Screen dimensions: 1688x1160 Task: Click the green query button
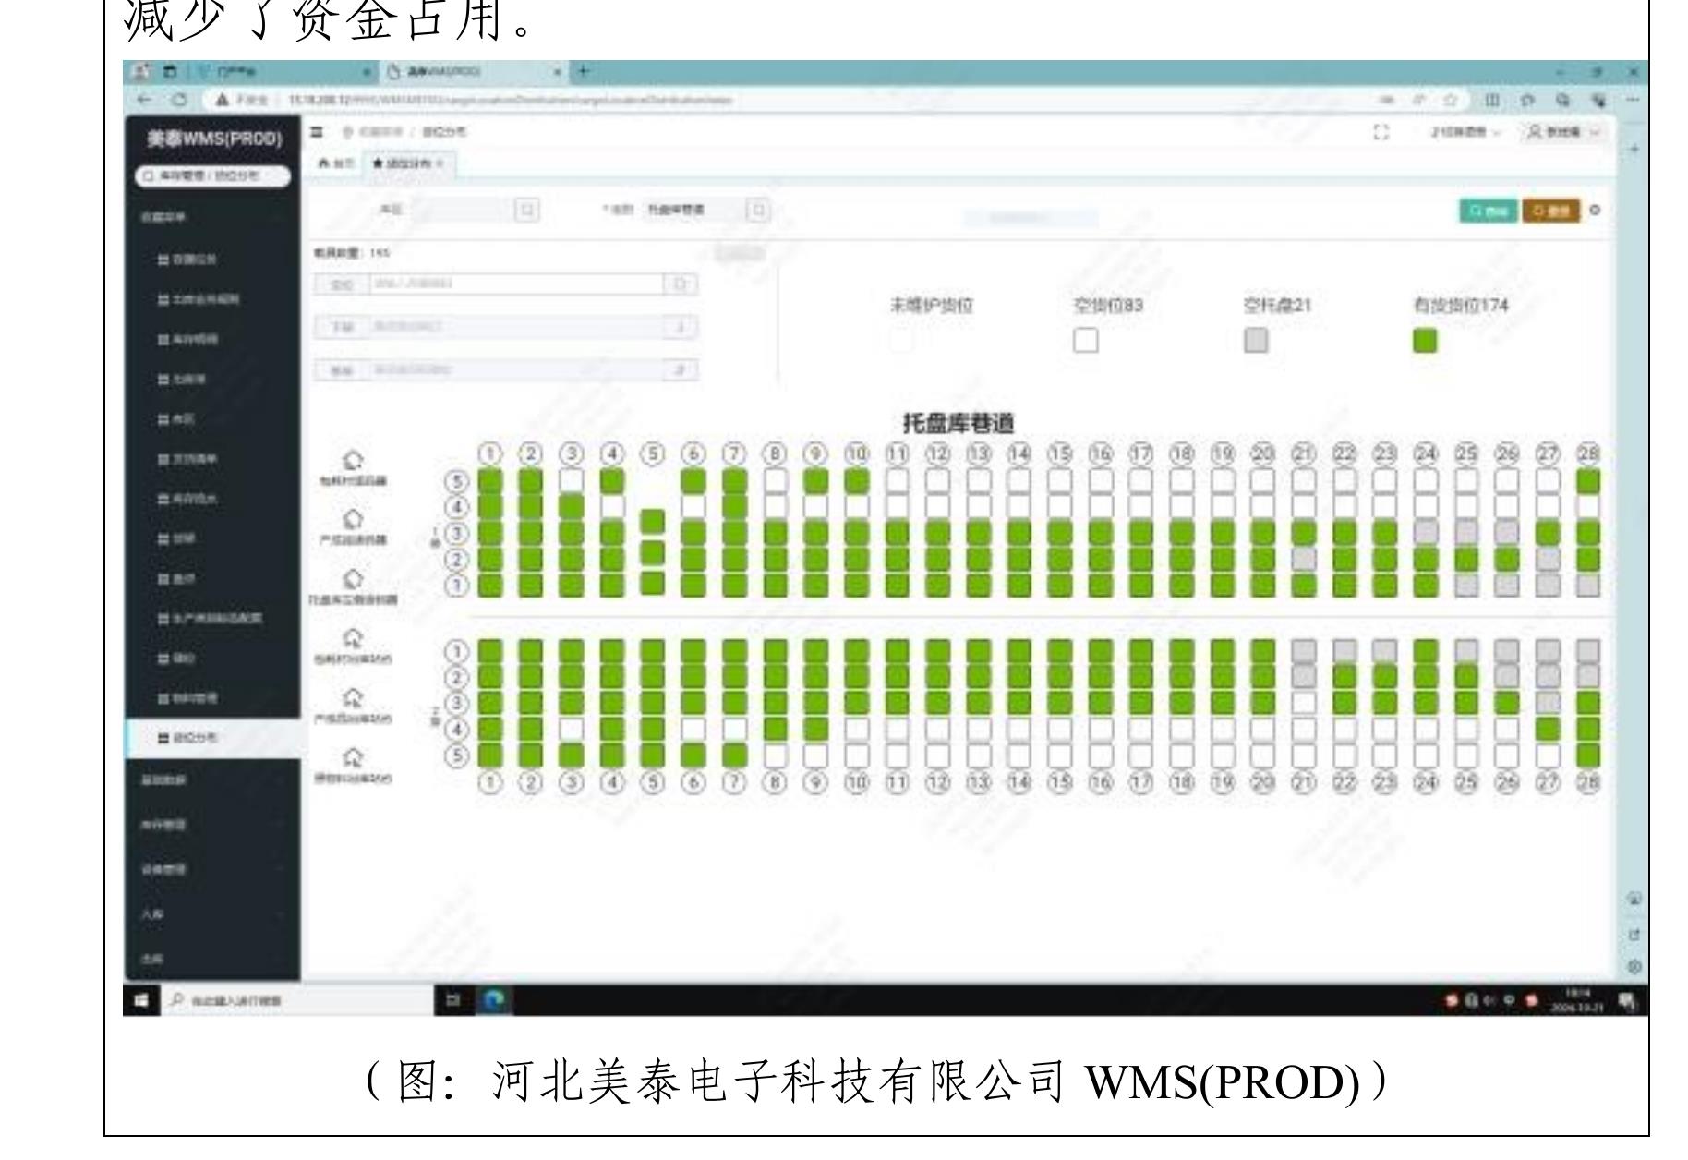(1489, 211)
